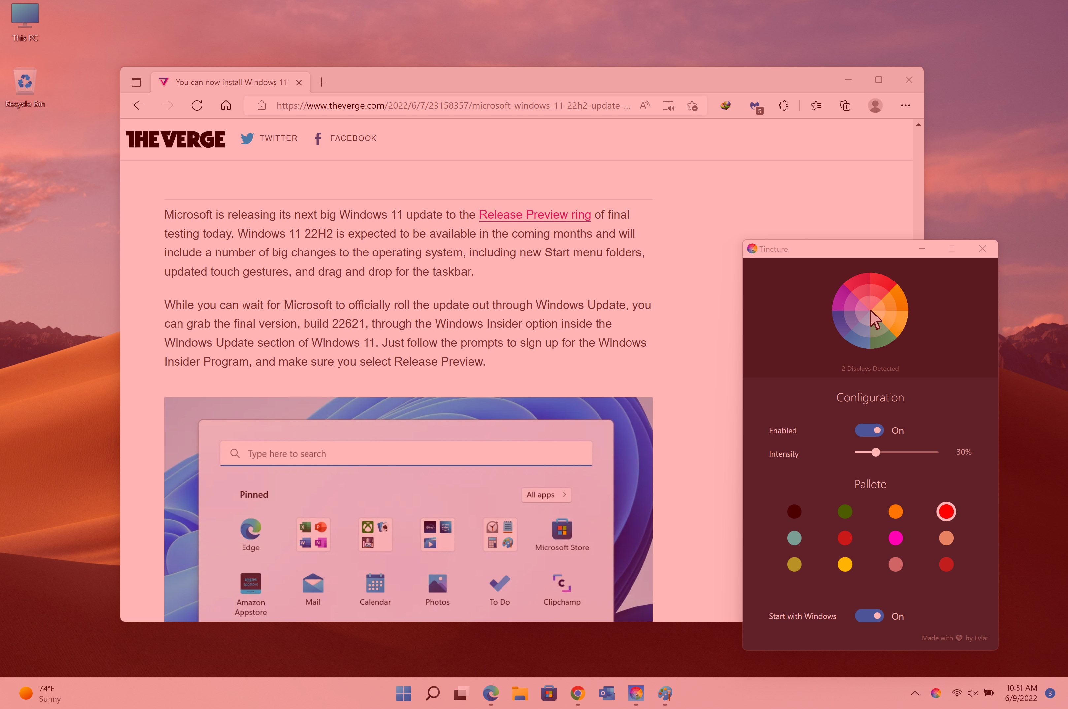1068x709 pixels.
Task: Follow the Release Preview ring link
Action: point(534,214)
